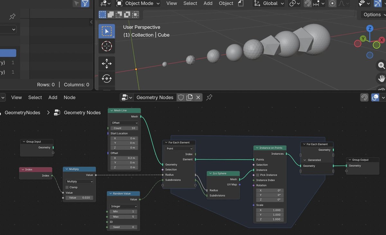Click the Geometry Nodes tree name field
Image resolution: width=386 pixels, height=235 pixels.
[x=155, y=97]
